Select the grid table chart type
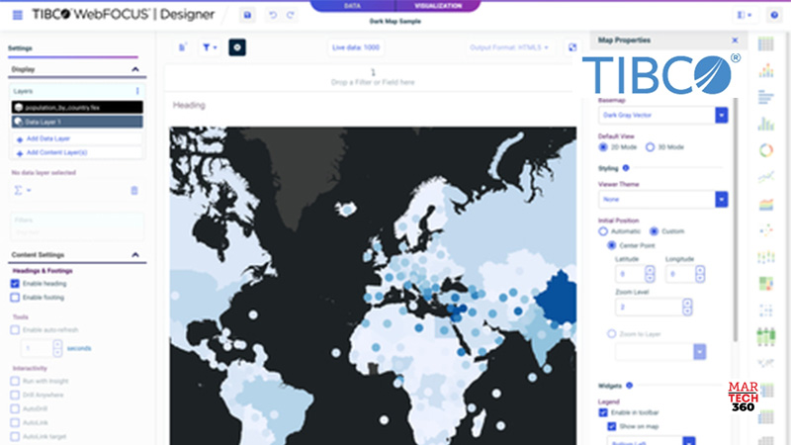This screenshot has height=445, width=791. tap(765, 44)
